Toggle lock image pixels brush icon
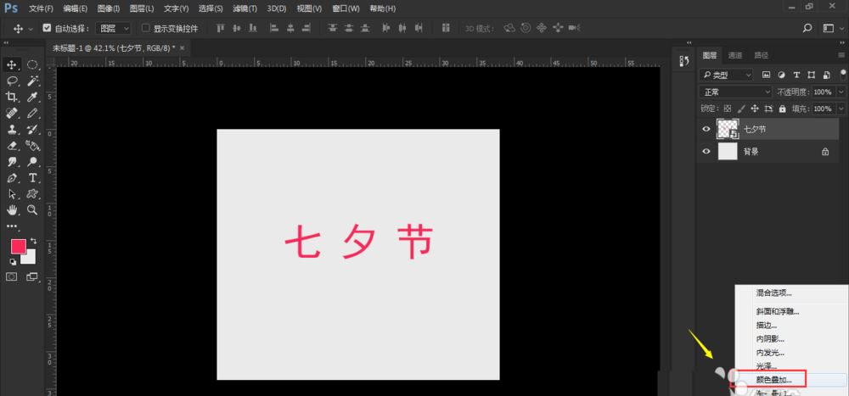The image size is (849, 396). 741,109
